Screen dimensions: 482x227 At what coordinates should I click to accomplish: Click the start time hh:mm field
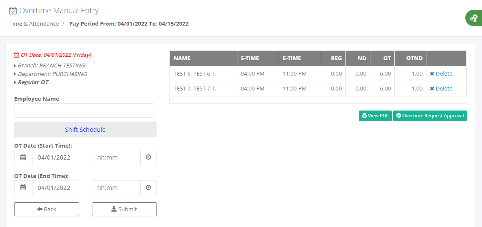click(x=116, y=157)
